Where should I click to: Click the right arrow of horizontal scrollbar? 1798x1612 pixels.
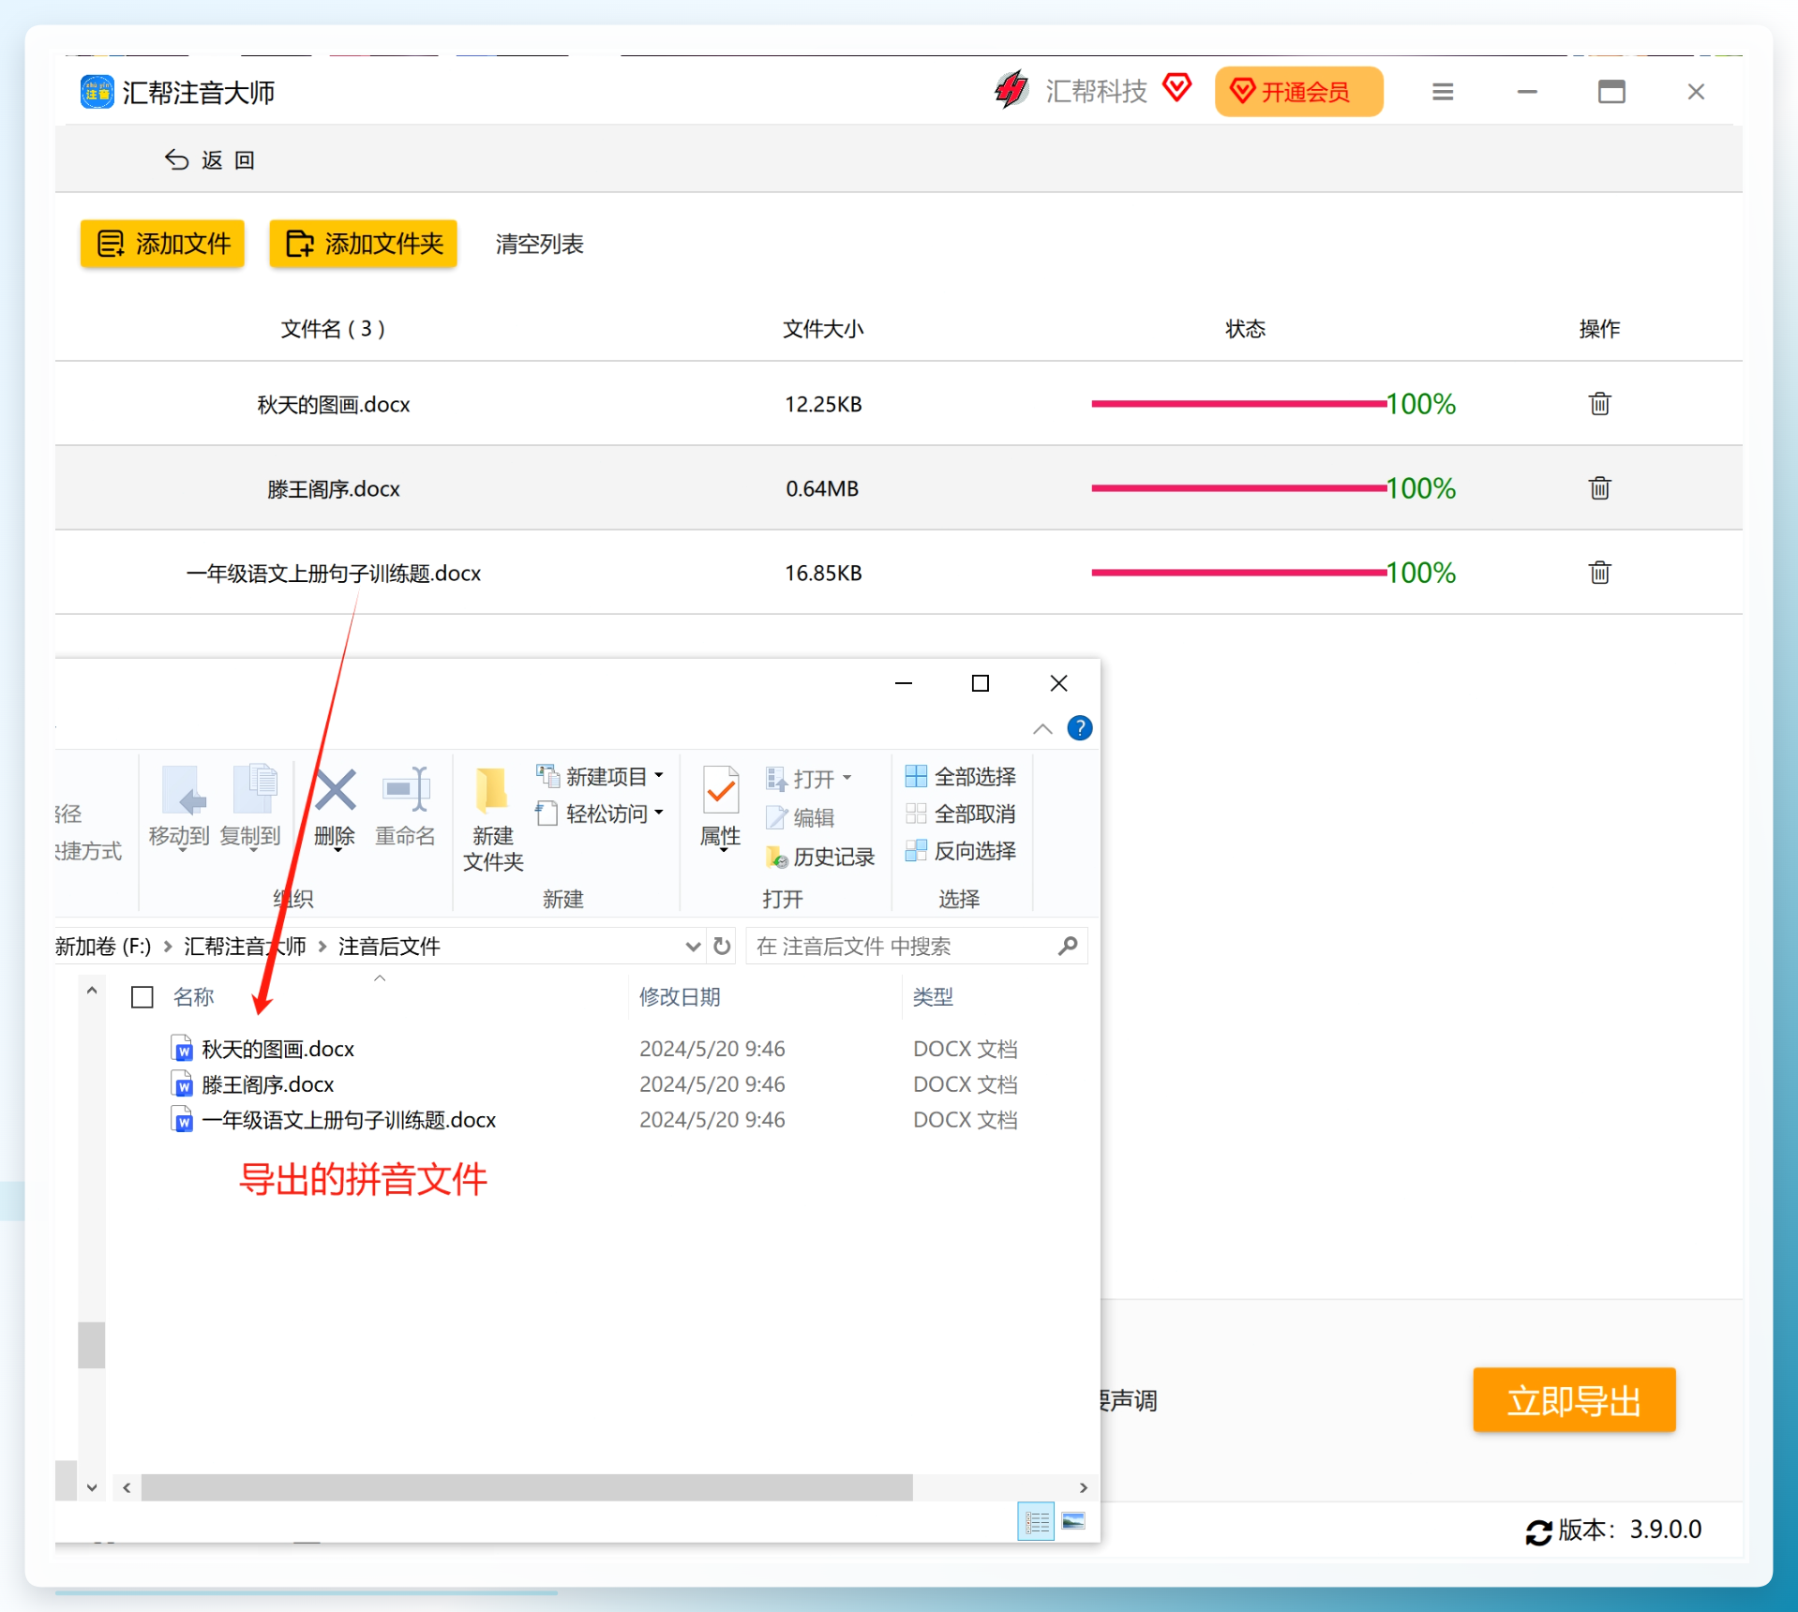point(1084,1487)
